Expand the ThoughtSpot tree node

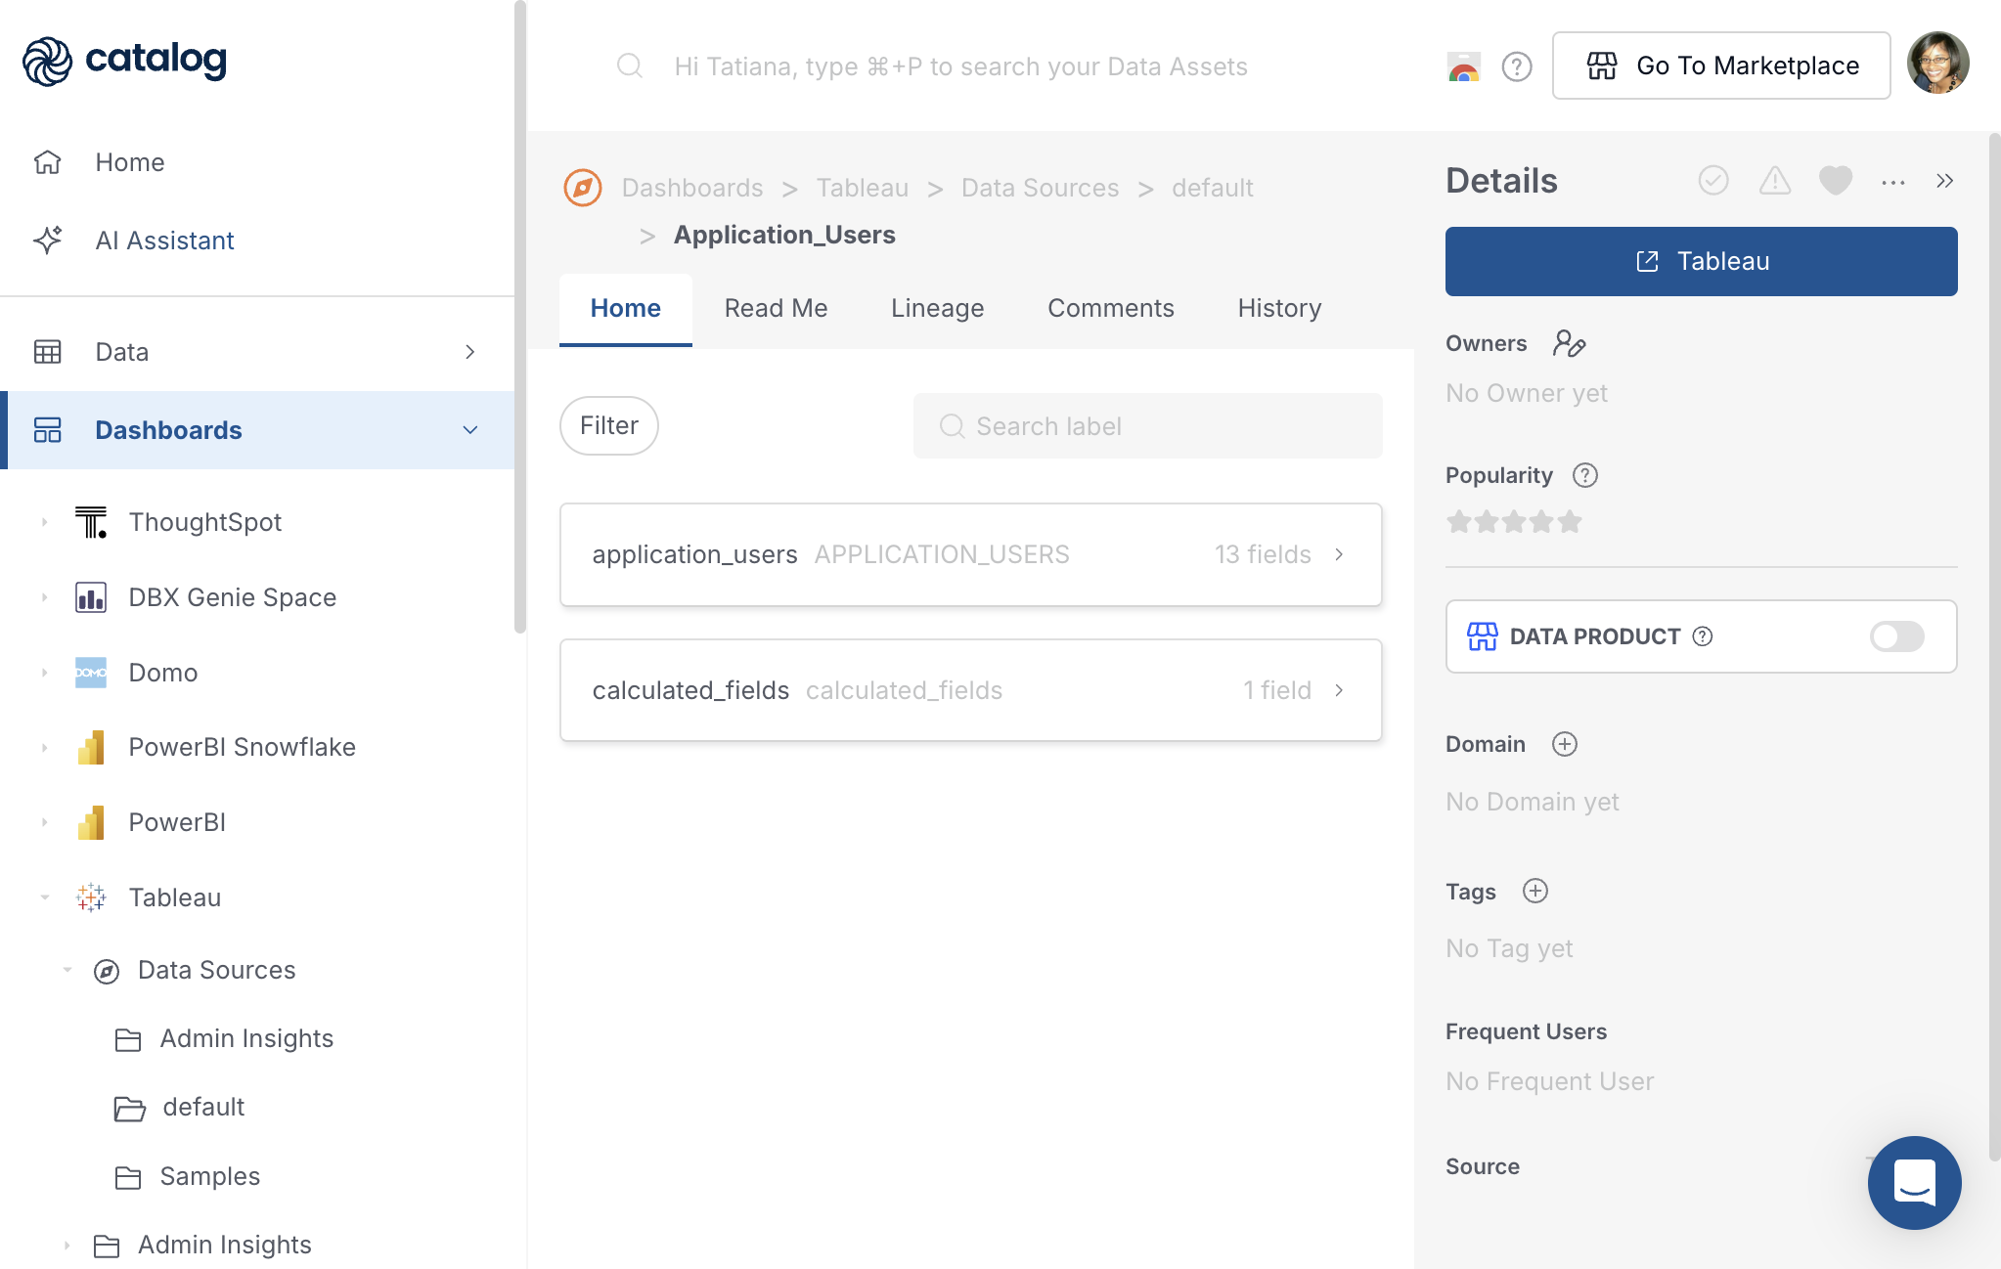click(x=44, y=522)
